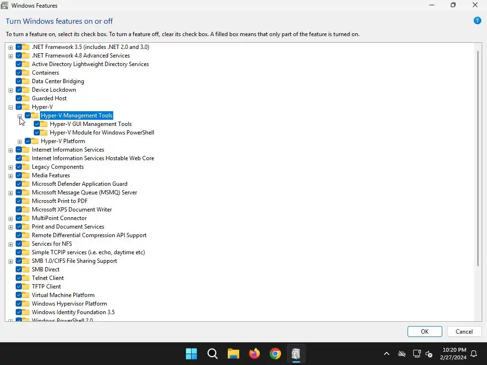The width and height of the screenshot is (487, 365).
Task: Open Google Chrome from the taskbar
Action: tap(275, 354)
